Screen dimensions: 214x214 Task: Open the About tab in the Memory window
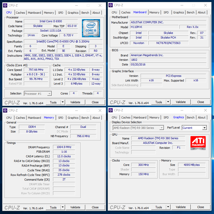(x=96, y=118)
